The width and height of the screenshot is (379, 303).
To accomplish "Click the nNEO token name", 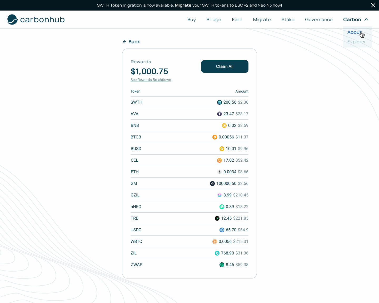I will click(136, 207).
